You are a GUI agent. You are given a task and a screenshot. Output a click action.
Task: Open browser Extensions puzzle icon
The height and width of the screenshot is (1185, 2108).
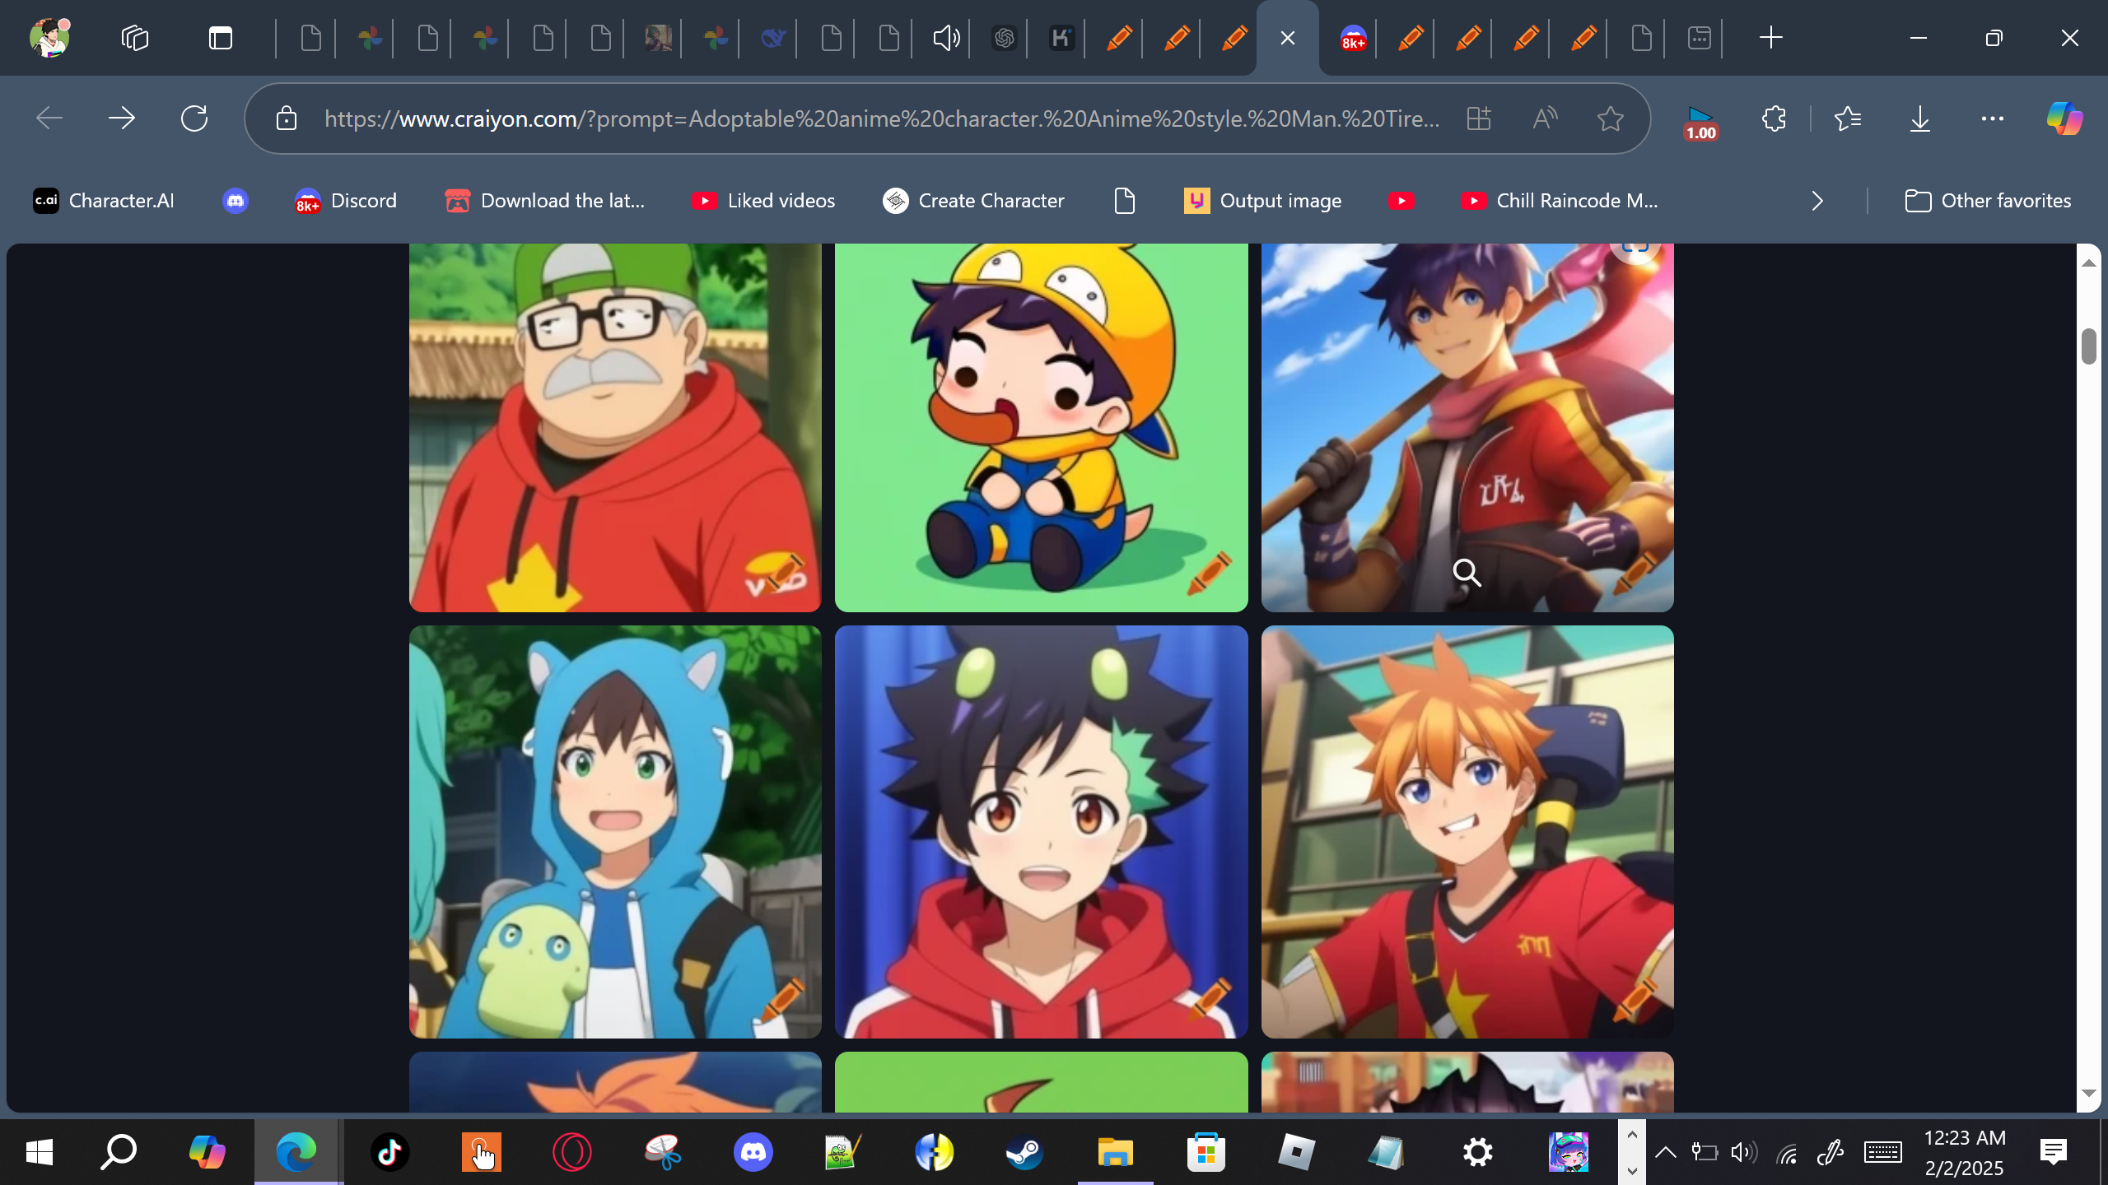tap(1774, 118)
